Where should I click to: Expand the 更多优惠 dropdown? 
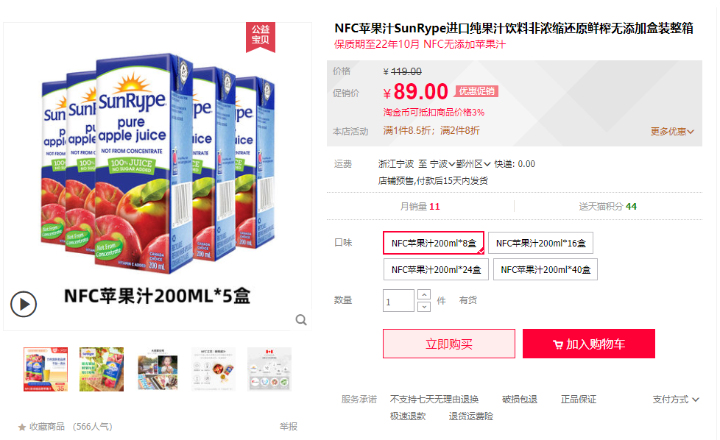672,132
